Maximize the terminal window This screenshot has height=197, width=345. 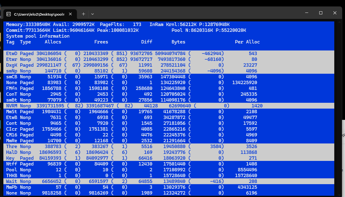pos(321,13)
